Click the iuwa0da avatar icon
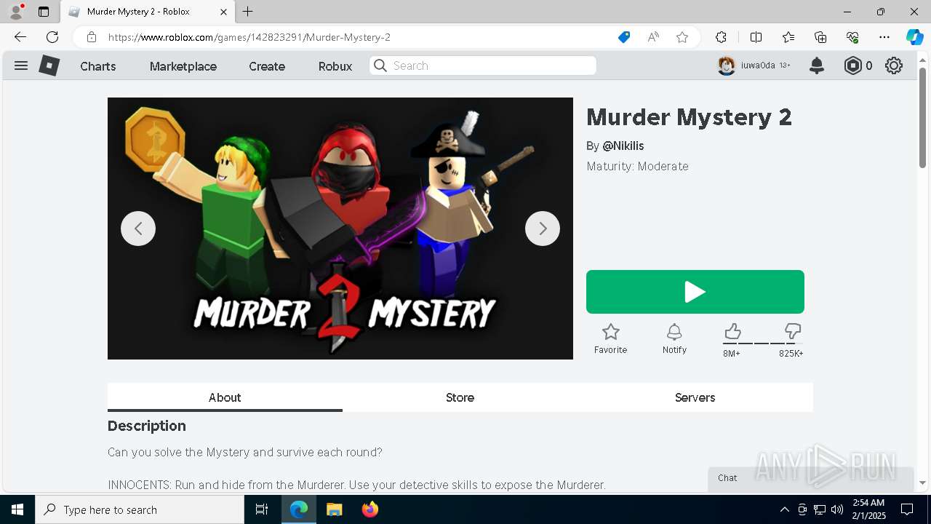The image size is (931, 524). click(x=727, y=65)
